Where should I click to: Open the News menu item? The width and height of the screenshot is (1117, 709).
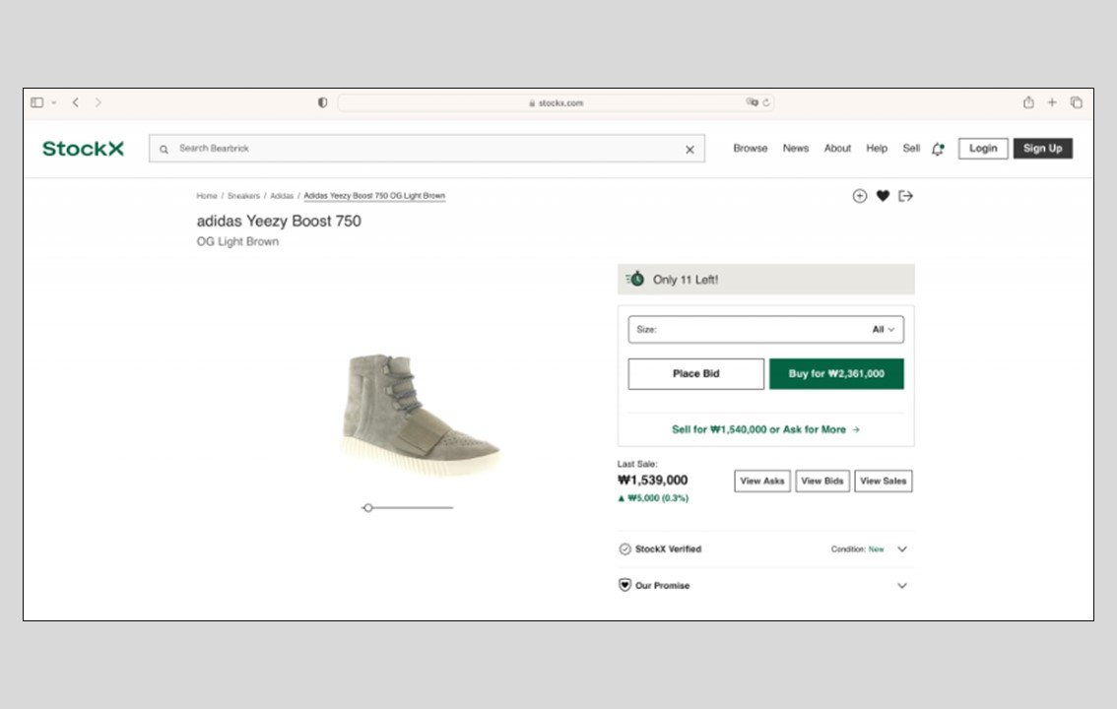tap(795, 149)
